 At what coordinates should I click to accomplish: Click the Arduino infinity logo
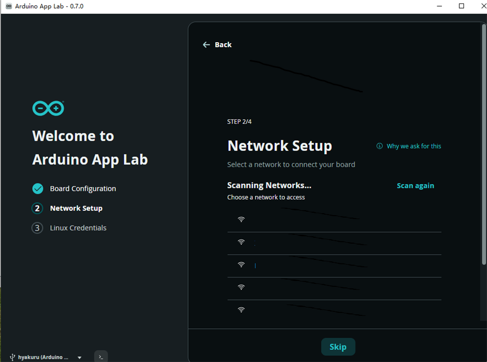(x=48, y=108)
